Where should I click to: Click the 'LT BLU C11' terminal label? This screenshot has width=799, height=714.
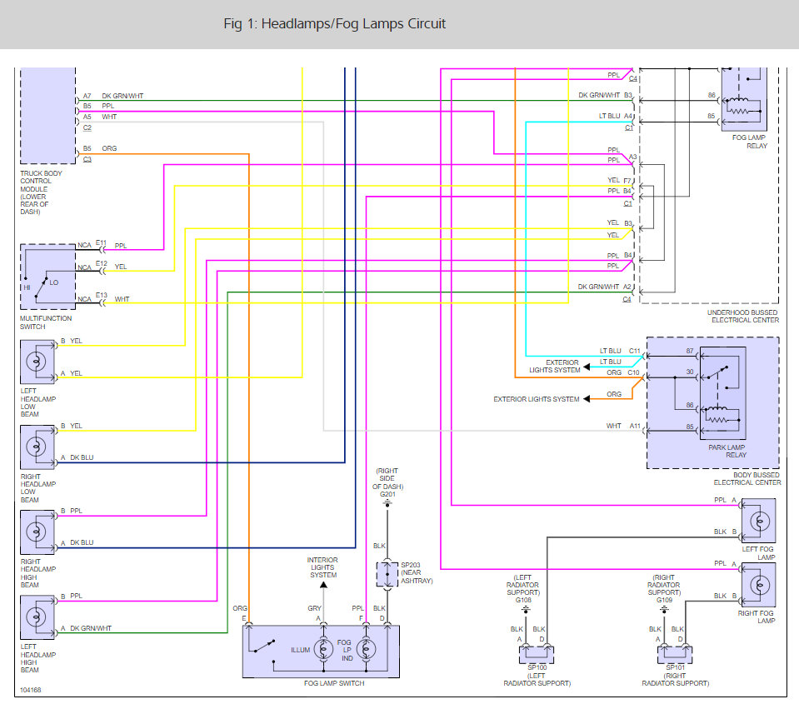[x=620, y=351]
